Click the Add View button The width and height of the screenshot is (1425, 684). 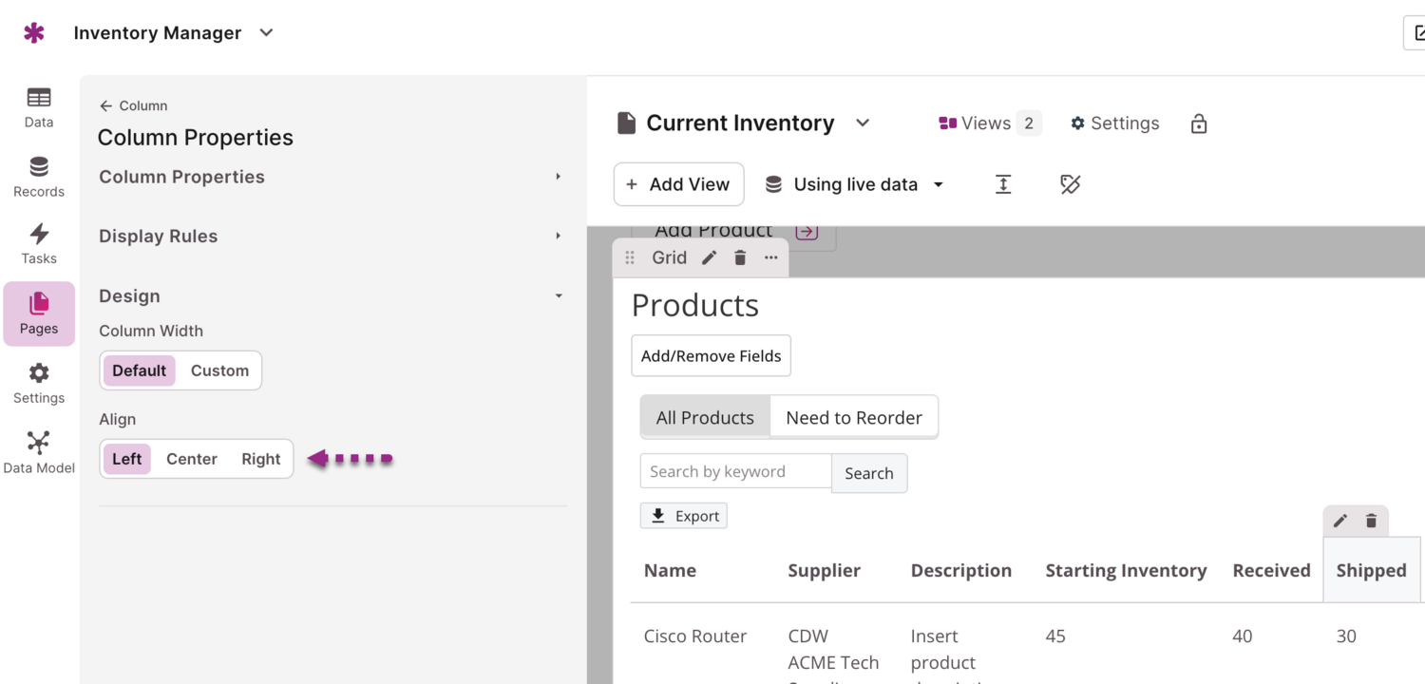(x=678, y=184)
